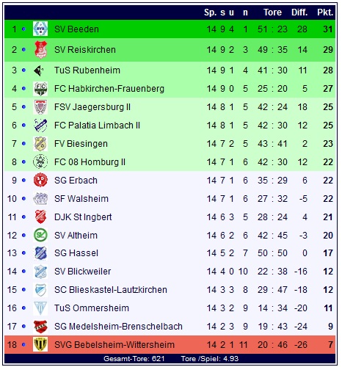Click the Pkt. column header
Image resolution: width=342 pixels, height=367 pixels.
pos(325,12)
